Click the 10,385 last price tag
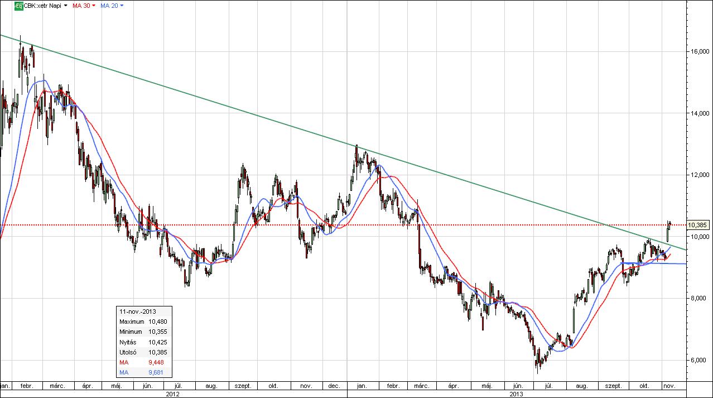This screenshot has height=398, width=713. pyautogui.click(x=698, y=225)
